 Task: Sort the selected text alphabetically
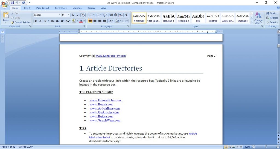pos(121,15)
